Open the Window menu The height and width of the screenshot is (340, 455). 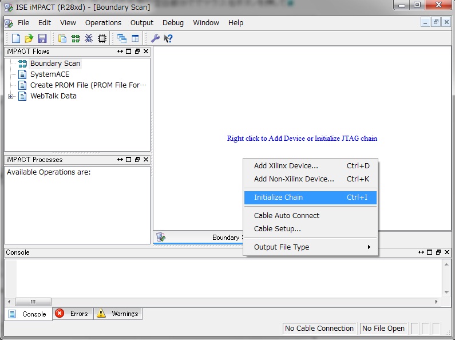coord(205,23)
